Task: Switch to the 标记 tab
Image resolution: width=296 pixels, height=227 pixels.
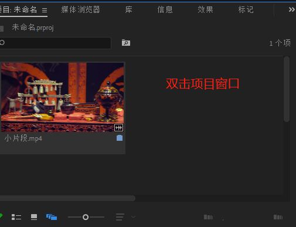Action: (246, 9)
